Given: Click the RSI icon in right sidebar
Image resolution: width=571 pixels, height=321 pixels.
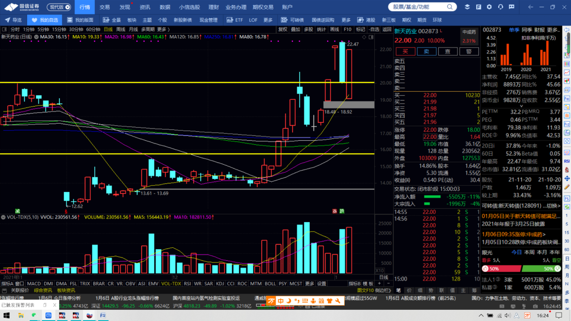Looking at the screenshot, I should click(x=567, y=162).
